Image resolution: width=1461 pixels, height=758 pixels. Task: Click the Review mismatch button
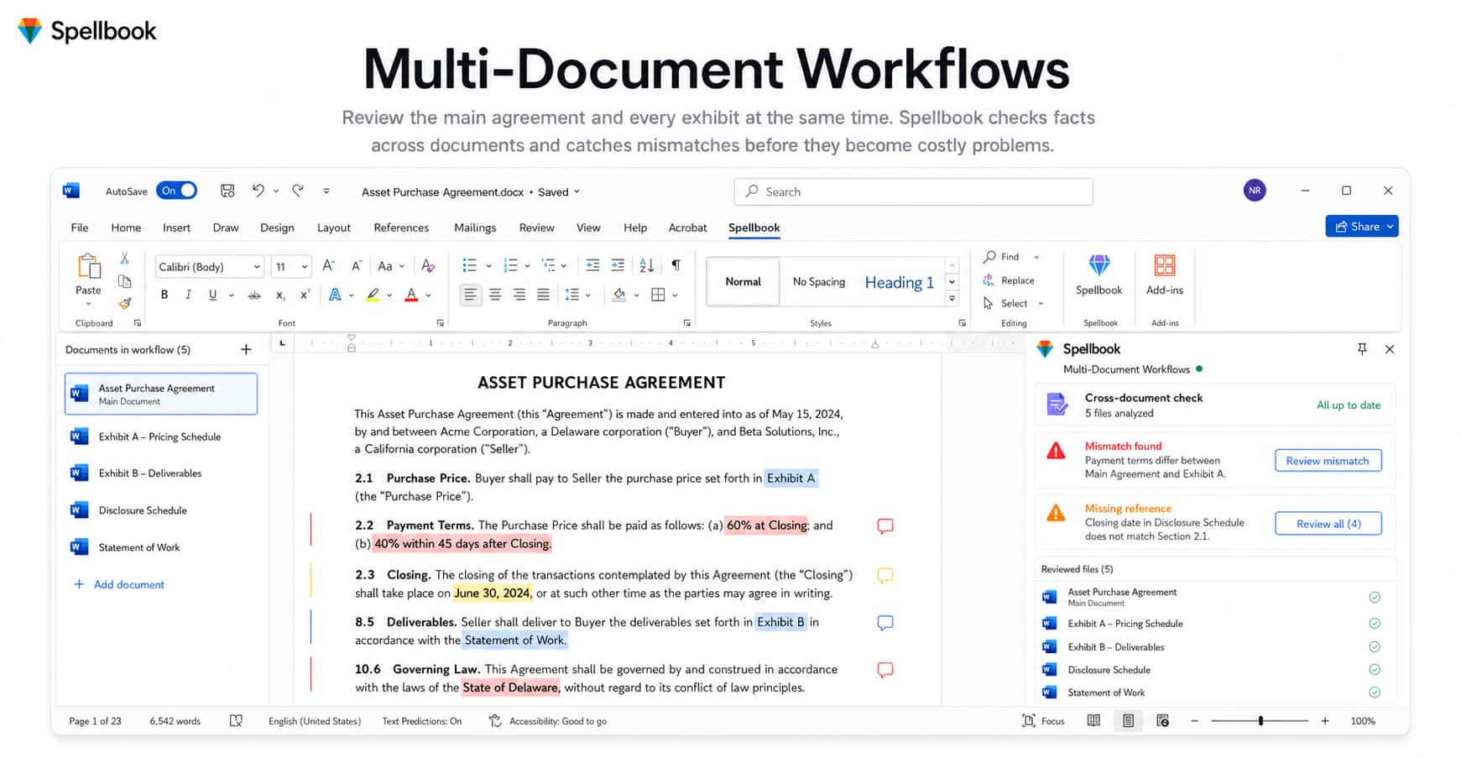pos(1328,460)
